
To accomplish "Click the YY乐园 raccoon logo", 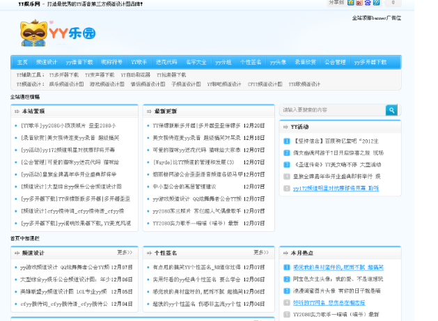I will pos(58,33).
